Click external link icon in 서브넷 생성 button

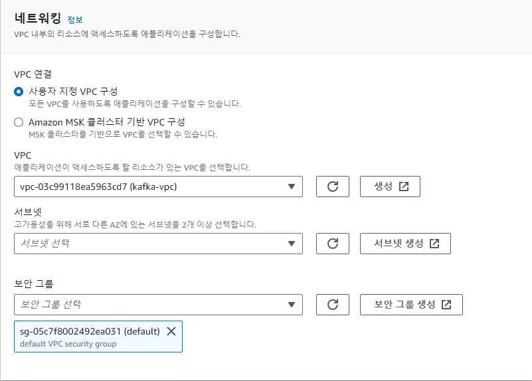click(x=434, y=244)
